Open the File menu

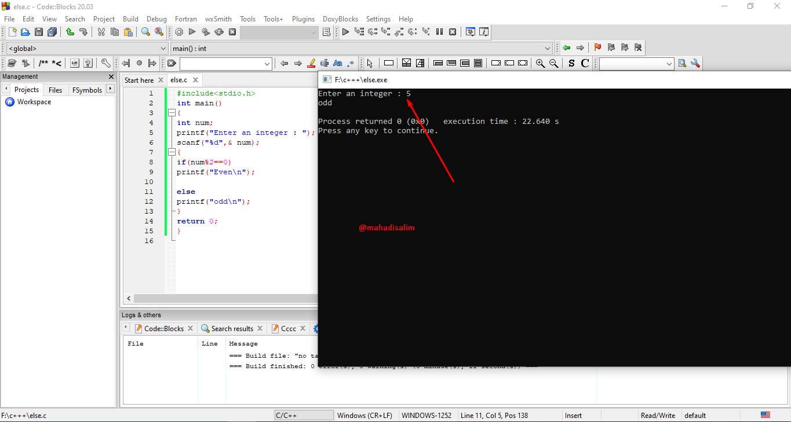pos(9,19)
